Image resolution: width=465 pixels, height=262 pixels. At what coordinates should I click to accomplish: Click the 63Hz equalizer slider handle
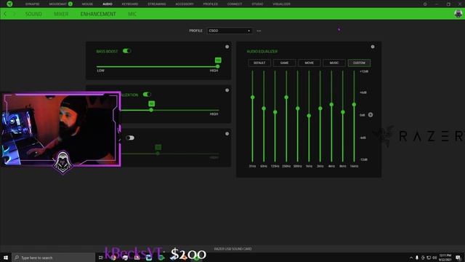click(264, 108)
